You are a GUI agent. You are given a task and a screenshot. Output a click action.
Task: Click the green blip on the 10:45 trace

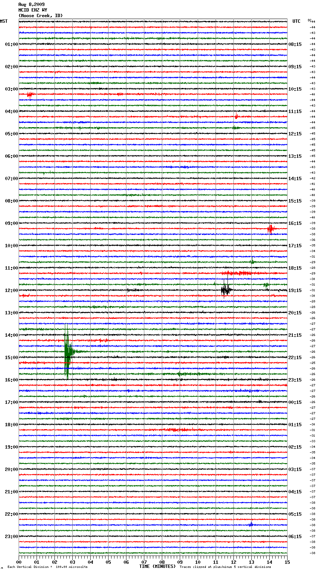[252, 261]
